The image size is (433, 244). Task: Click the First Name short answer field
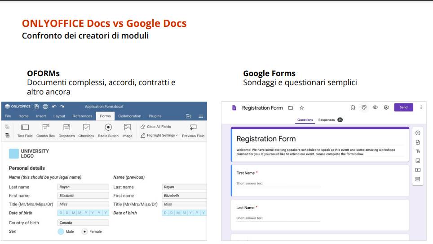point(278,184)
